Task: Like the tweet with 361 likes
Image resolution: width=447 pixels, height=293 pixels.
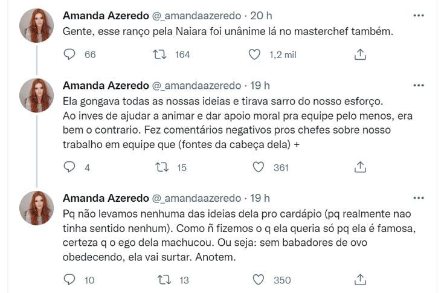Action: coord(258,167)
